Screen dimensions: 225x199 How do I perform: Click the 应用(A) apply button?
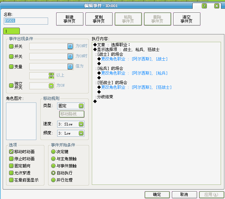coord(212,195)
